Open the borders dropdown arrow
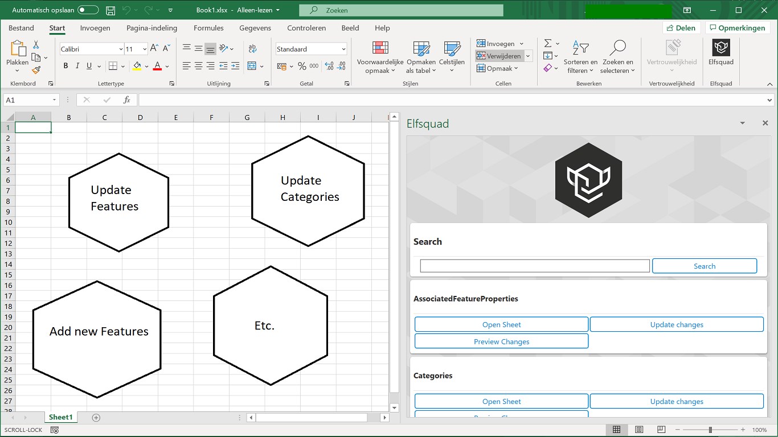 click(123, 66)
